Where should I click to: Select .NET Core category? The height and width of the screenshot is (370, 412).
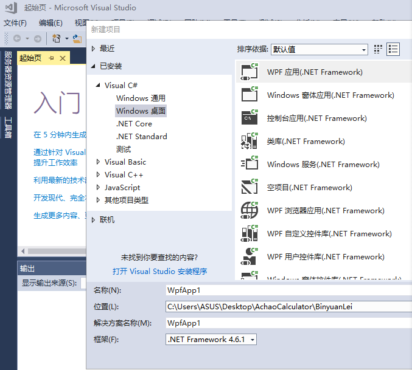(134, 124)
